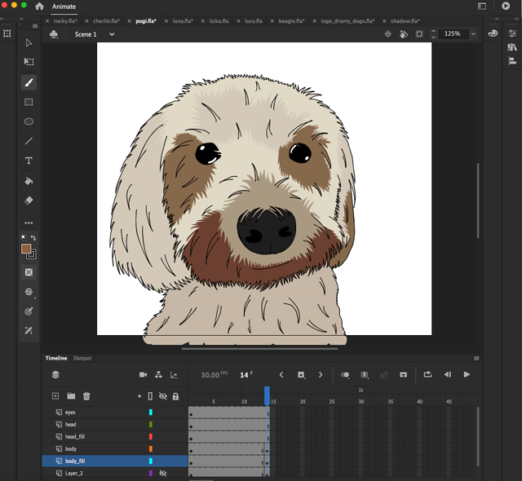Show the hidden Layer_2 layer
522x481 pixels.
tap(163, 473)
